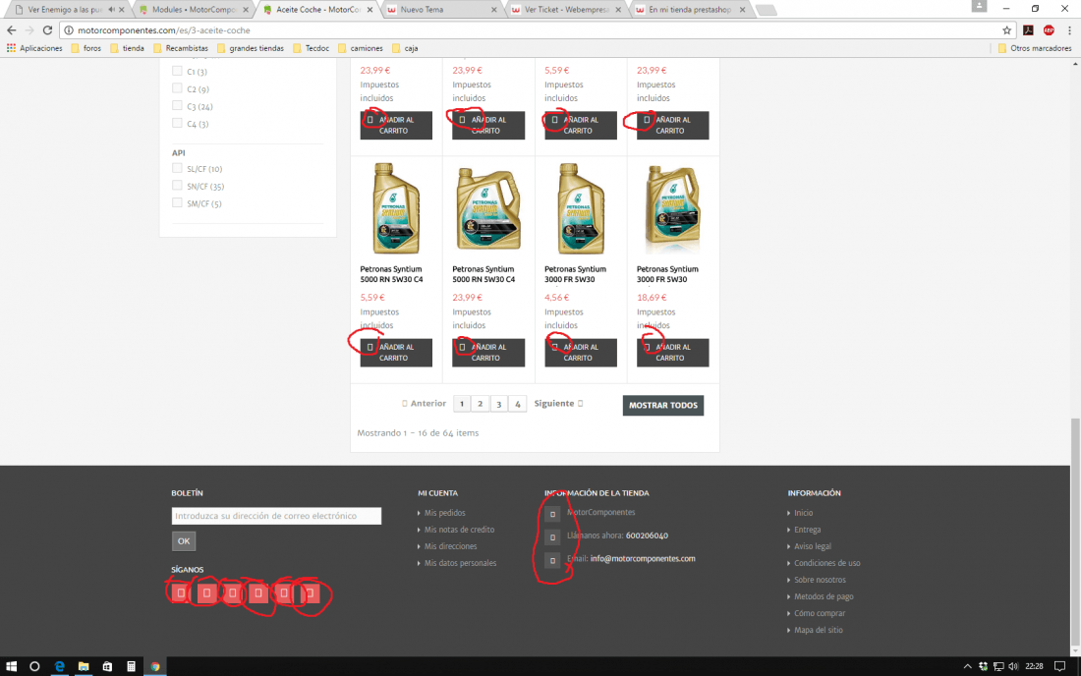The height and width of the screenshot is (676, 1081).
Task: Check the C1 (3) filter box
Action: [x=177, y=71]
